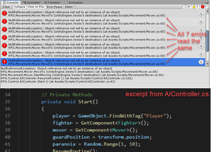This screenshot has width=211, height=152.
Task: Open the Timeline tab
Action: click(52, 2)
